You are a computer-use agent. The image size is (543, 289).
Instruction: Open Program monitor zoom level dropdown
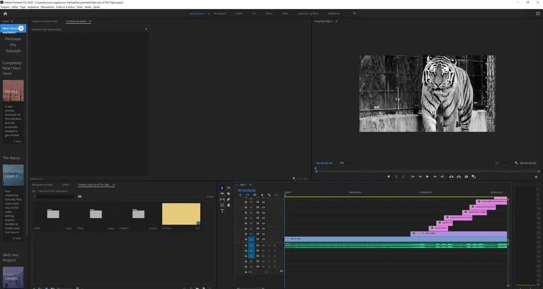point(348,163)
